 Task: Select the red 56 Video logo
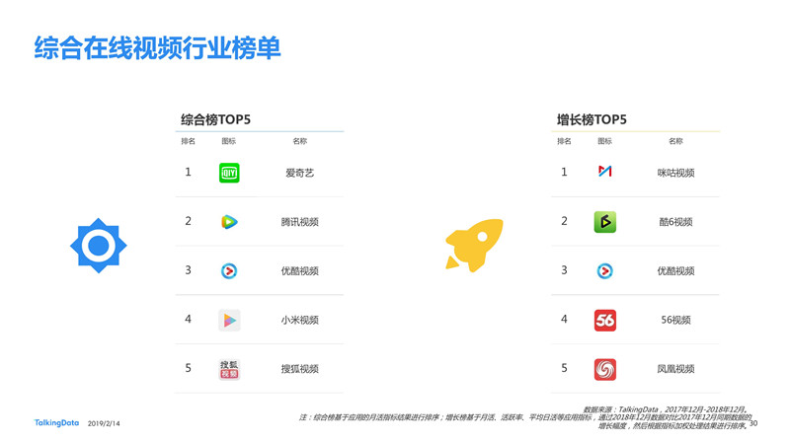tap(605, 321)
